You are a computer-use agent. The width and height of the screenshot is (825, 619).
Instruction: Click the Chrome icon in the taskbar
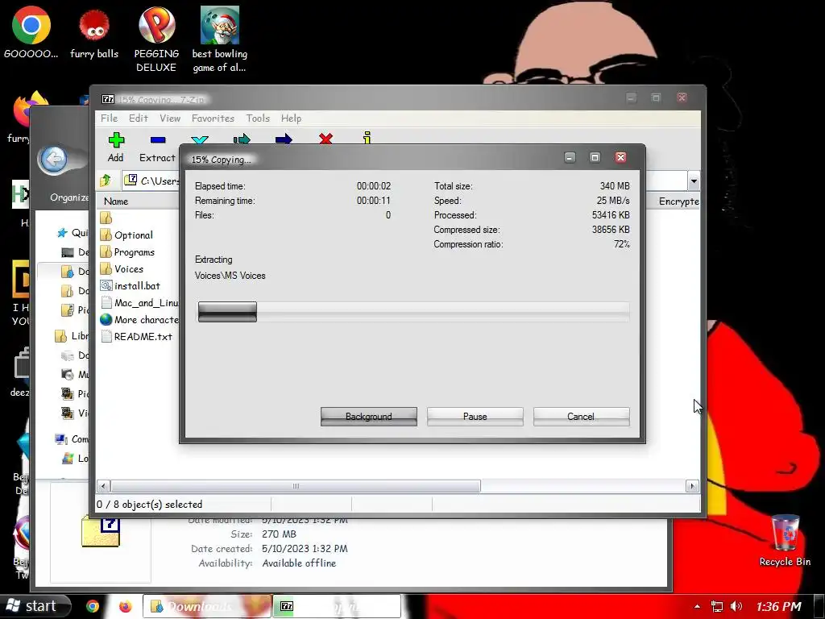93,606
